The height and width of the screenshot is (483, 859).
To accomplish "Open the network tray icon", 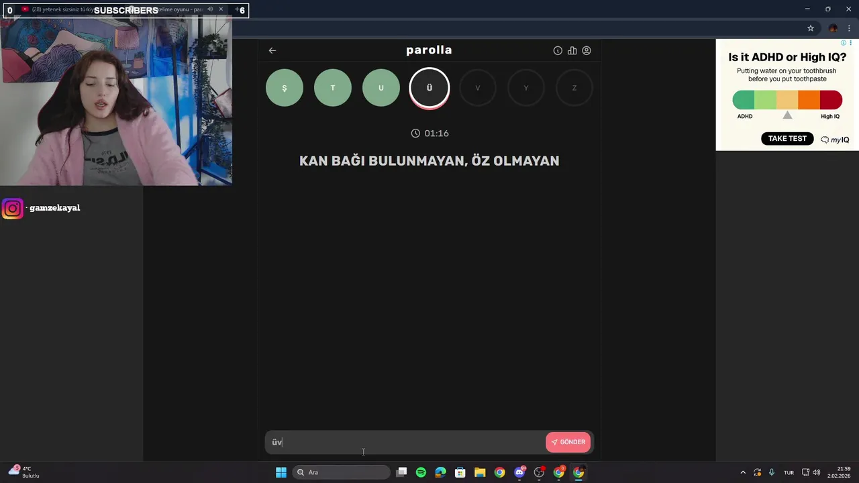I will [x=806, y=472].
